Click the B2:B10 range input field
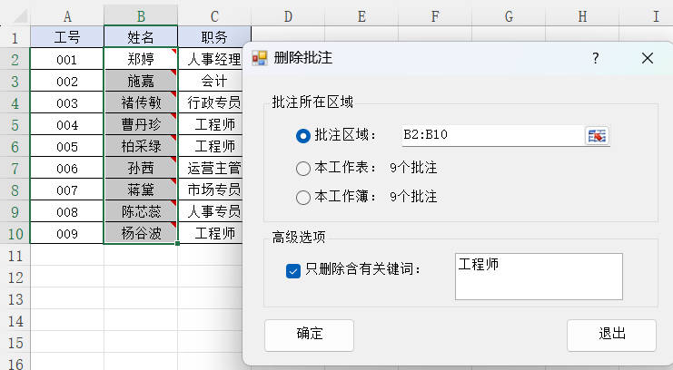 pyautogui.click(x=489, y=135)
